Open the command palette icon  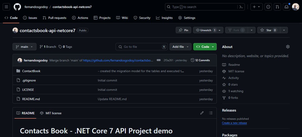click(241, 7)
